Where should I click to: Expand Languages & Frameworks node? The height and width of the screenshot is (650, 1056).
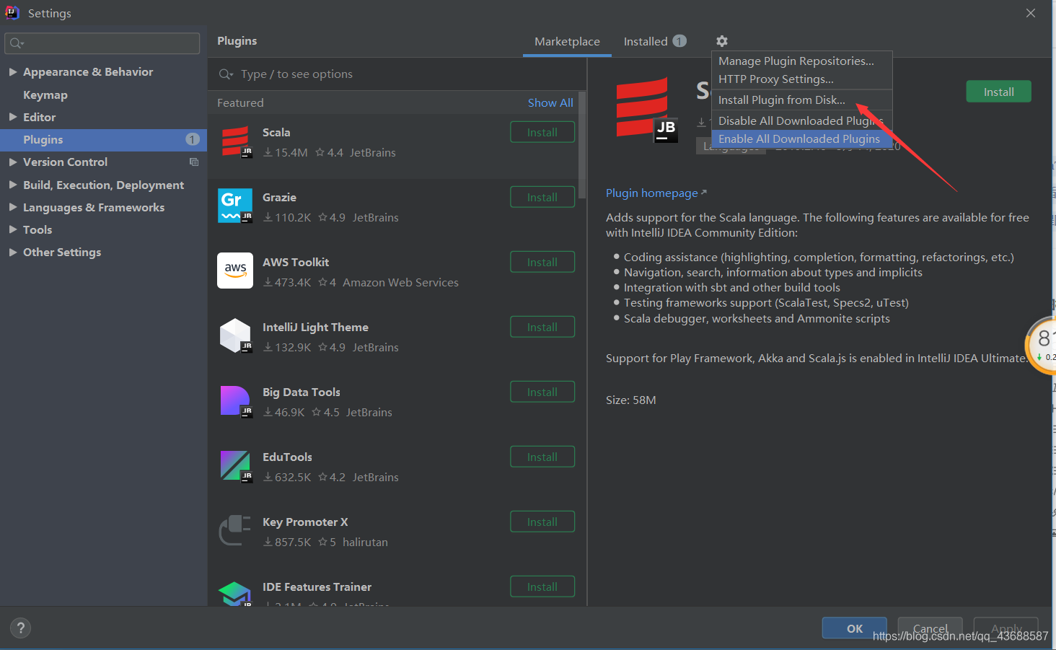point(13,208)
